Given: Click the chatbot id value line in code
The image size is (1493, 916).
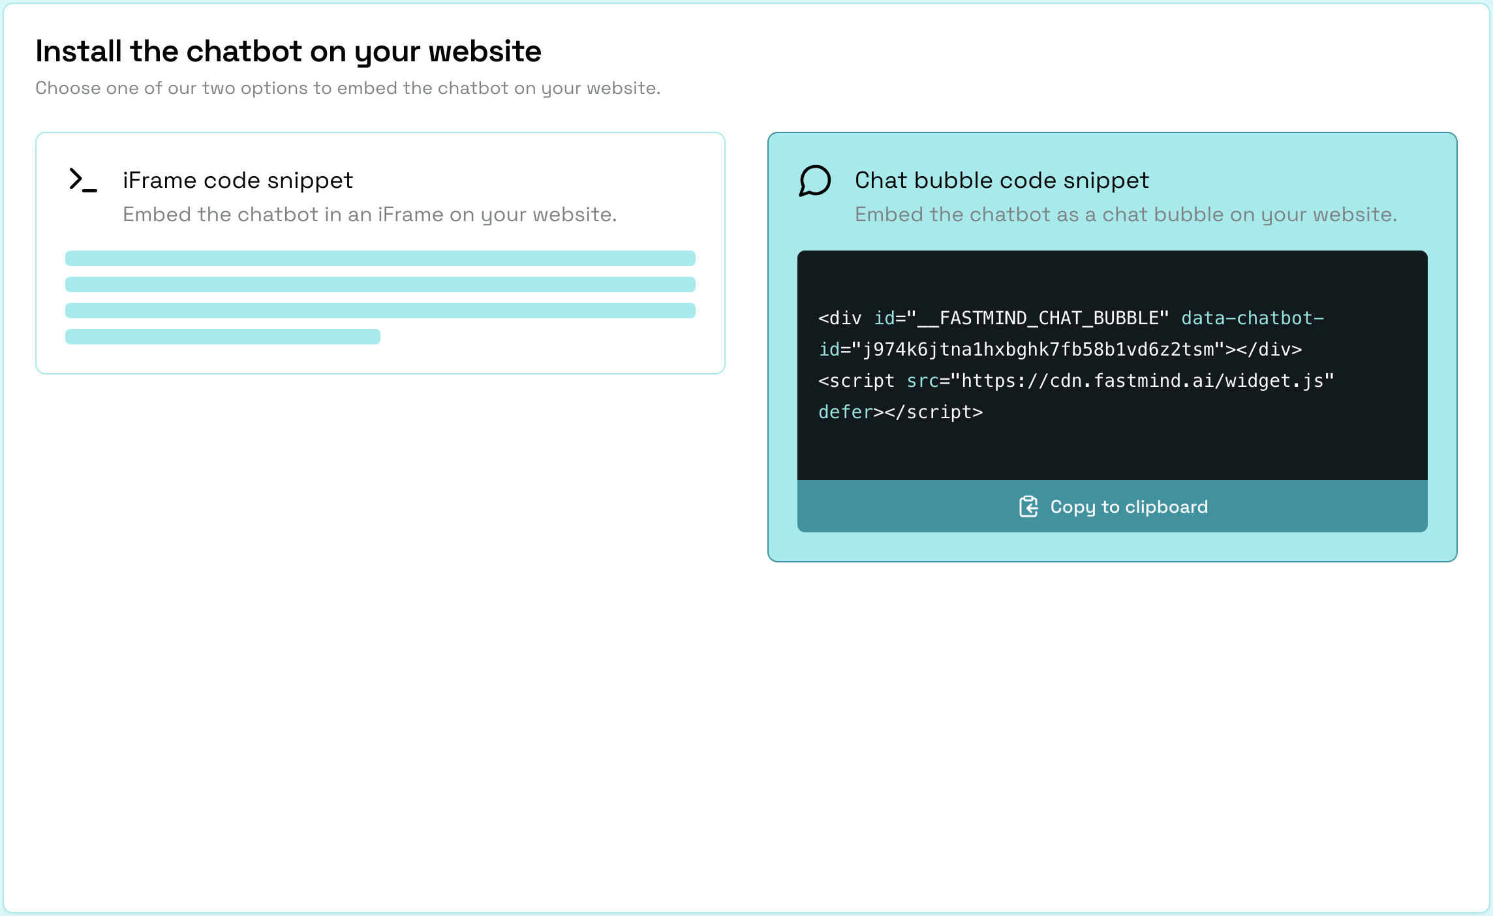Looking at the screenshot, I should [x=1060, y=350].
